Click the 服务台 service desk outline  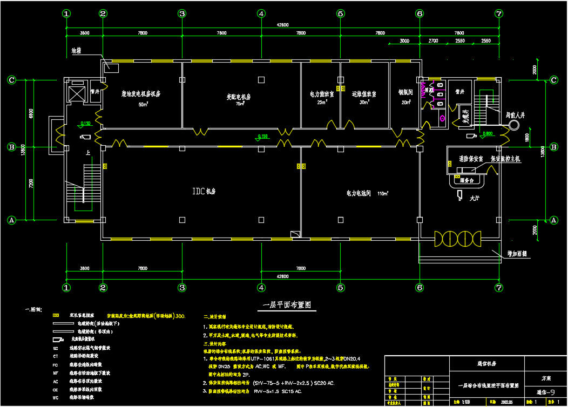pyautogui.click(x=466, y=181)
